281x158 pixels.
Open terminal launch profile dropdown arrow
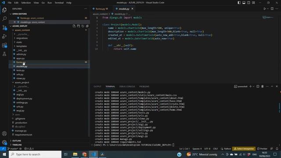254,86
